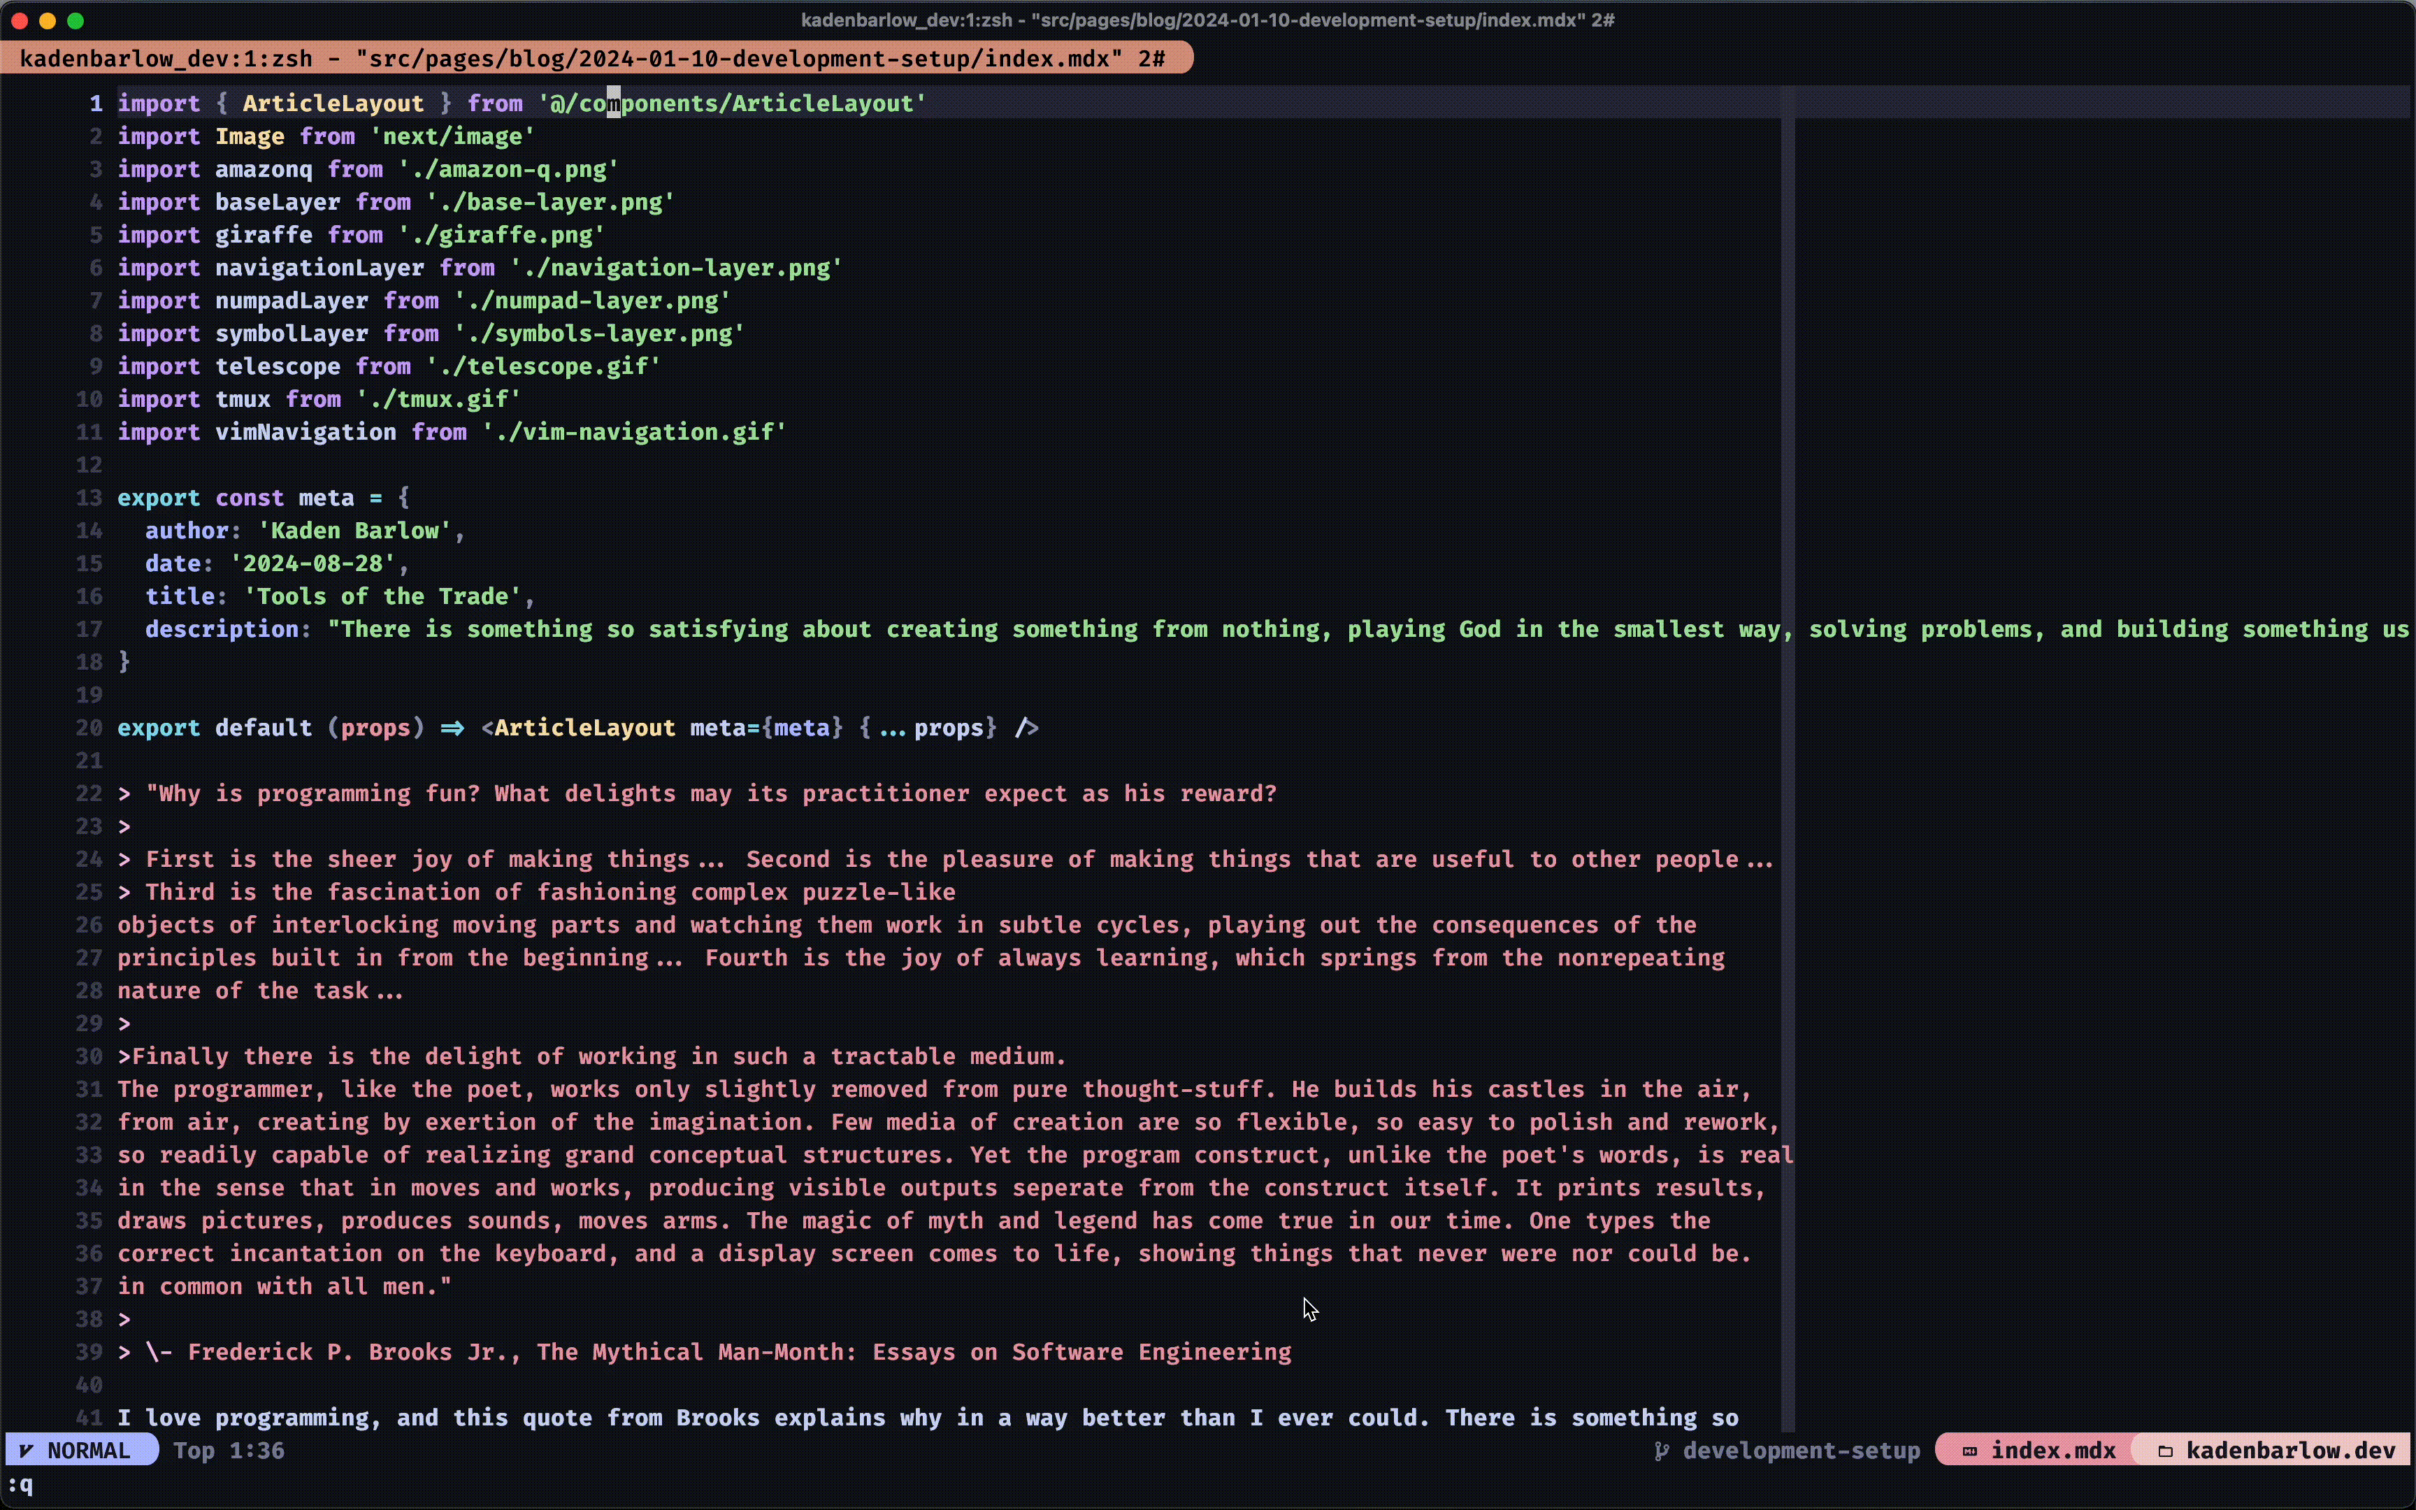Click './amazon-q.png' path on line 3
Screen dimensions: 2416x1510
click(x=509, y=168)
